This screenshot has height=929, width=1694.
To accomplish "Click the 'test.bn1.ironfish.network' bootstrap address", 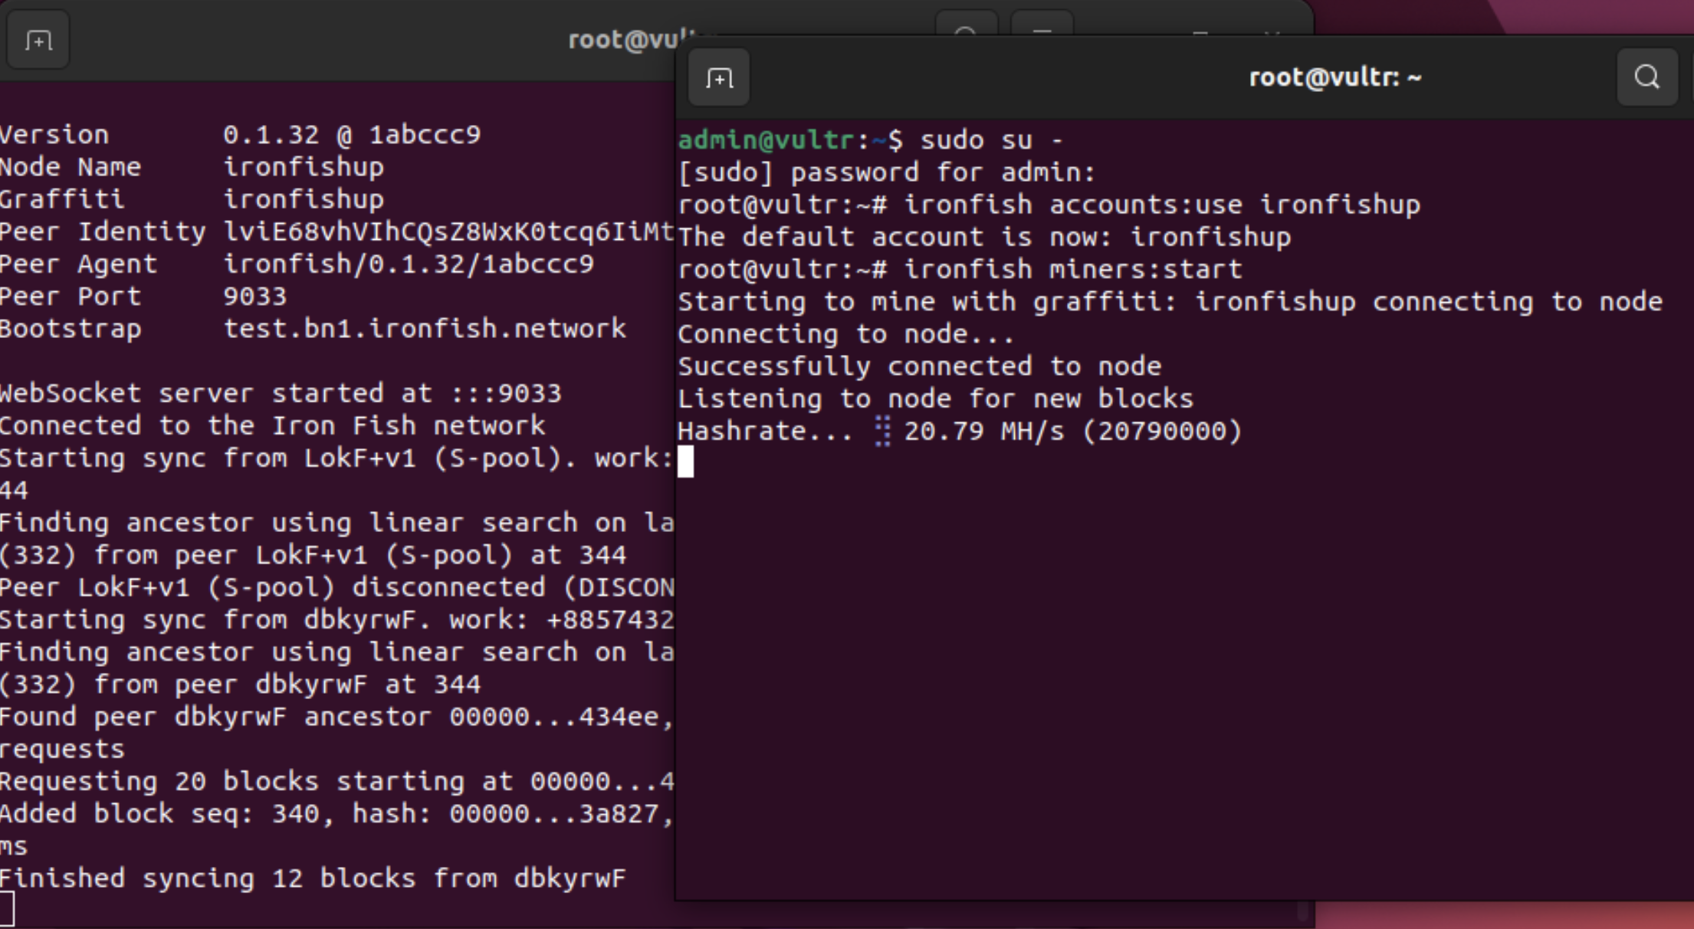I will 424,329.
